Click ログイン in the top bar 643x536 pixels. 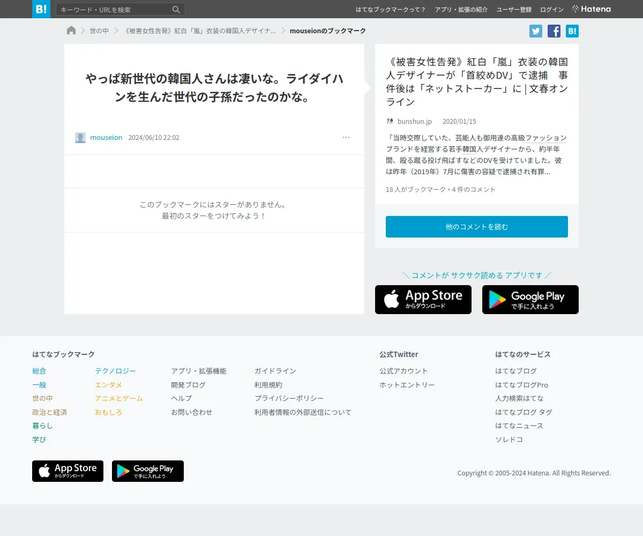(x=552, y=10)
